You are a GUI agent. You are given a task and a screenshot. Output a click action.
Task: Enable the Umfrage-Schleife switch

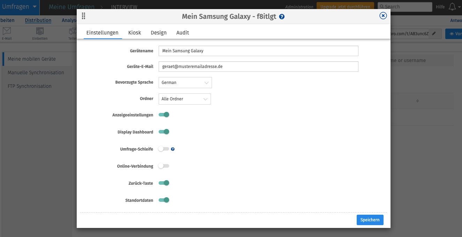(164, 149)
